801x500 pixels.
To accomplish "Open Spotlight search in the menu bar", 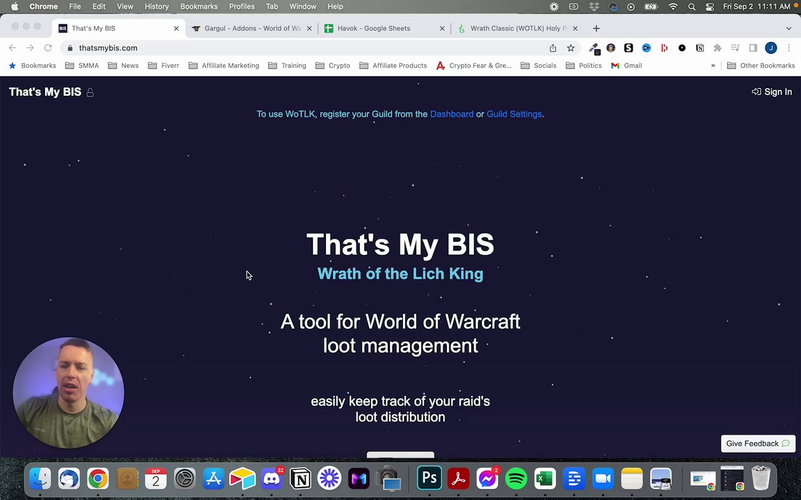I will pyautogui.click(x=691, y=6).
